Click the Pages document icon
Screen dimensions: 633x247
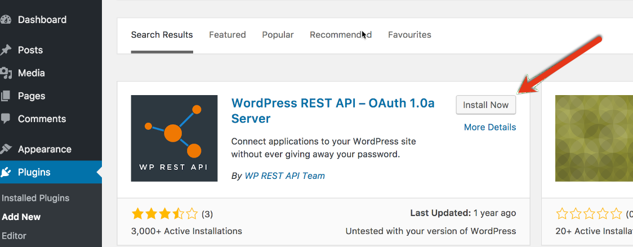tap(5, 96)
